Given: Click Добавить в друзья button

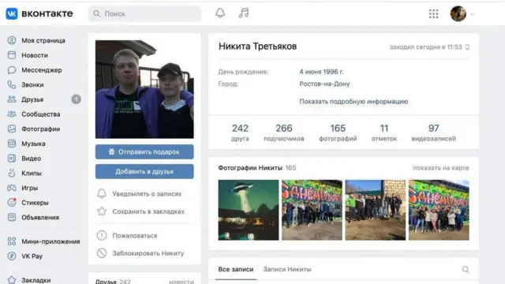Looking at the screenshot, I should click(x=144, y=172).
